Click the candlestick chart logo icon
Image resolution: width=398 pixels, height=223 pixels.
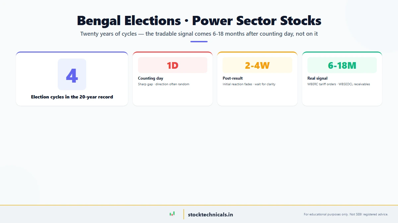coord(172,214)
